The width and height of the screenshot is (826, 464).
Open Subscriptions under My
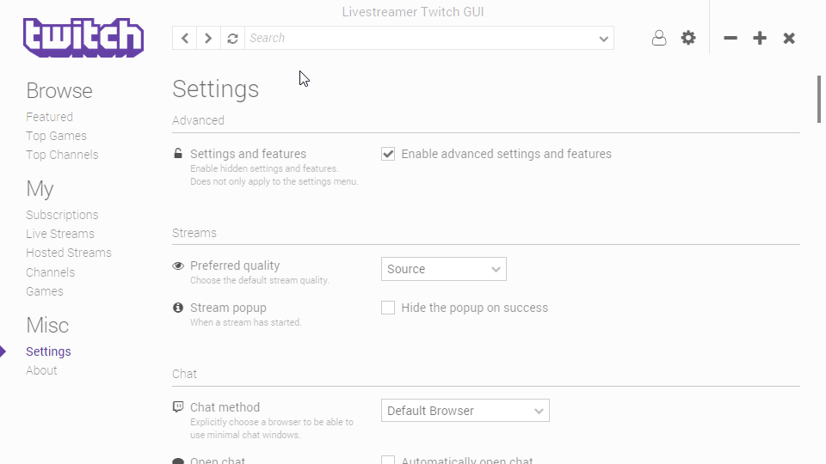tap(62, 215)
